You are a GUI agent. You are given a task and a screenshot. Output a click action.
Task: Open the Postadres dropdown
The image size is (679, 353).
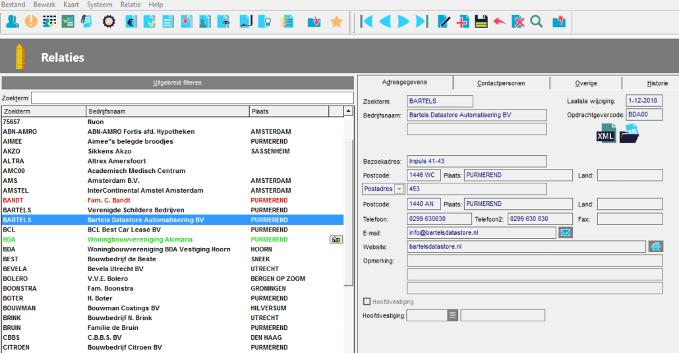tap(399, 189)
